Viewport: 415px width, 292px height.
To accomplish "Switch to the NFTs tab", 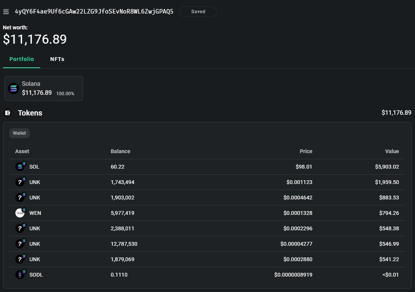I will [x=57, y=59].
